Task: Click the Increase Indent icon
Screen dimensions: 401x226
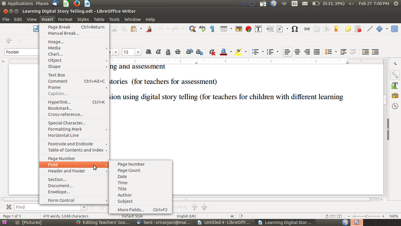Action: pyautogui.click(x=365, y=52)
